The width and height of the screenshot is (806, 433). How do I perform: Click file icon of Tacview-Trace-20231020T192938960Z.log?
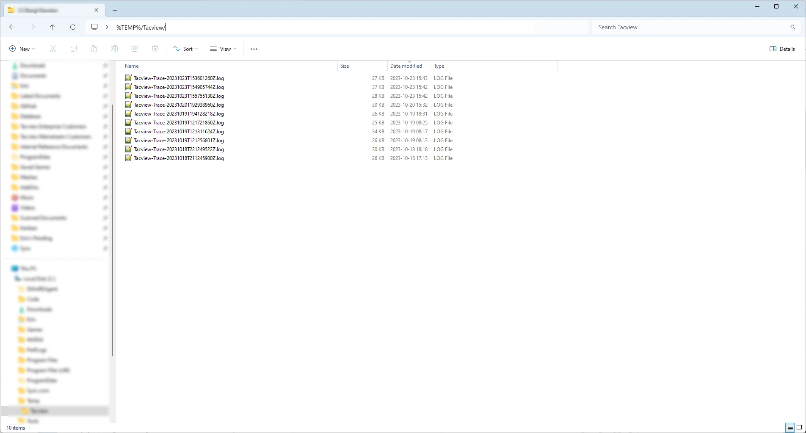(128, 105)
